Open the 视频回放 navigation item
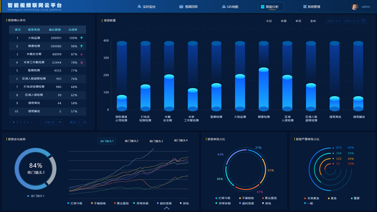377x212 pixels. click(x=189, y=7)
